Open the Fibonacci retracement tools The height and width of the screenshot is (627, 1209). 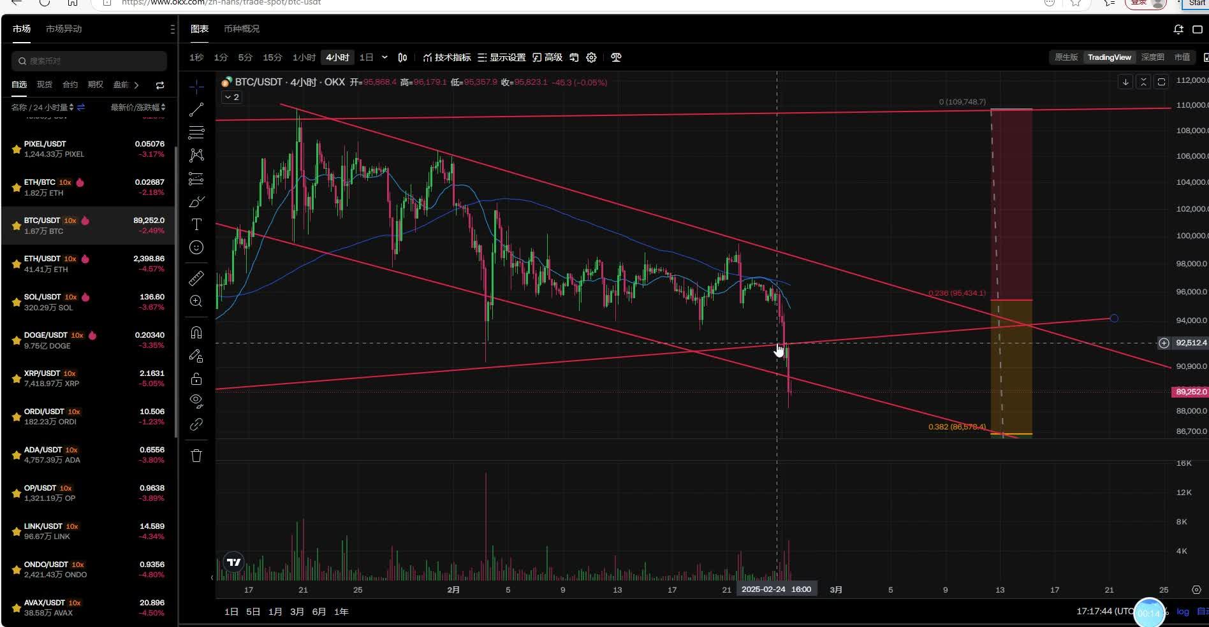tap(196, 132)
